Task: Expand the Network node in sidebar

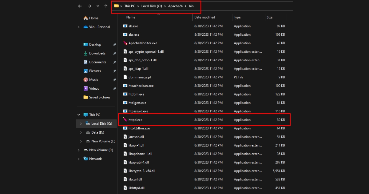Action: point(79,159)
